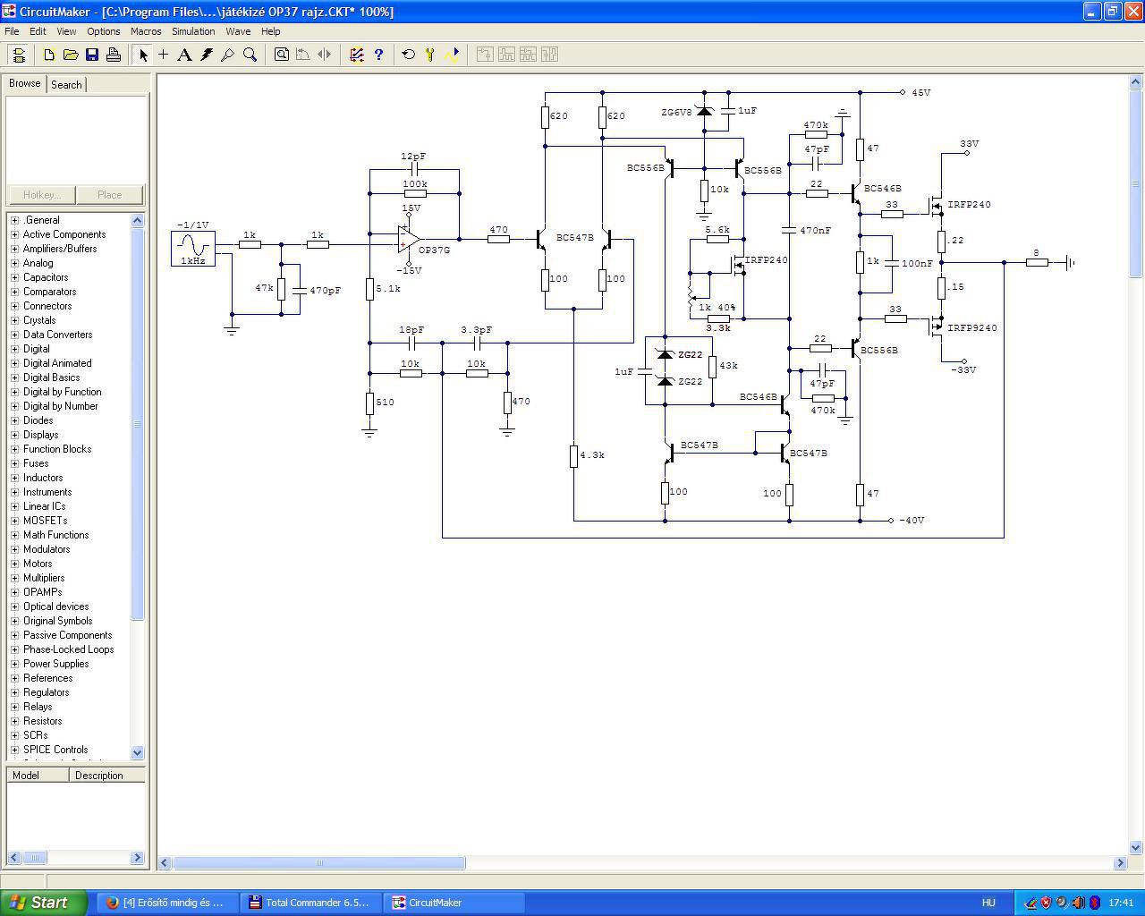Click the Description column header
The image size is (1145, 916).
point(106,776)
